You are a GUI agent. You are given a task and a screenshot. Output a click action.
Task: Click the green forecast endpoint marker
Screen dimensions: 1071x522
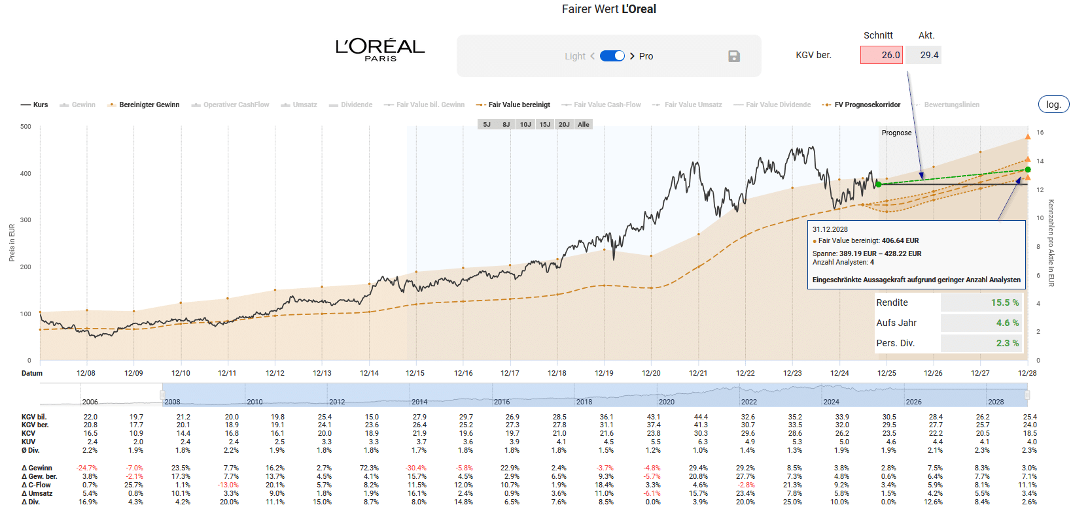(1028, 170)
